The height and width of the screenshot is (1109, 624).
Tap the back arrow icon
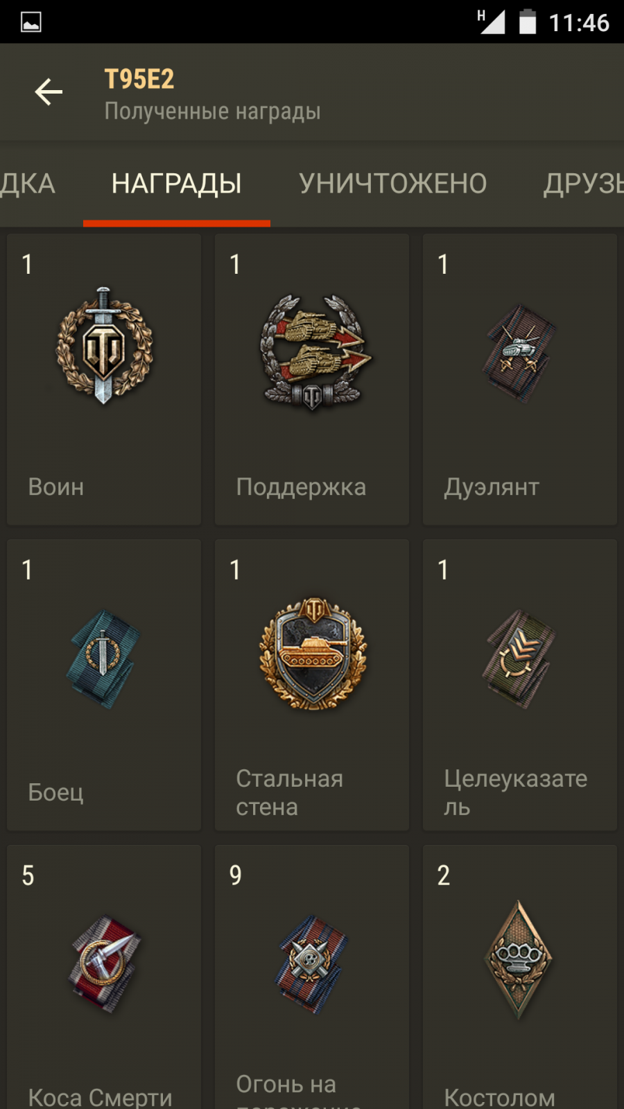point(49,91)
